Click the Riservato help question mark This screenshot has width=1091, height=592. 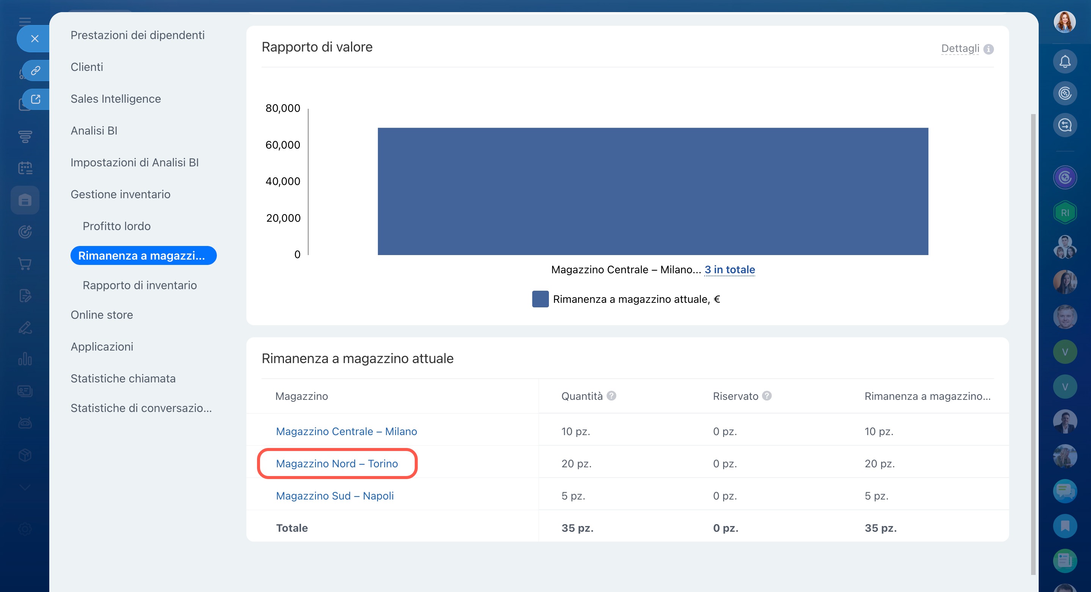[767, 396]
